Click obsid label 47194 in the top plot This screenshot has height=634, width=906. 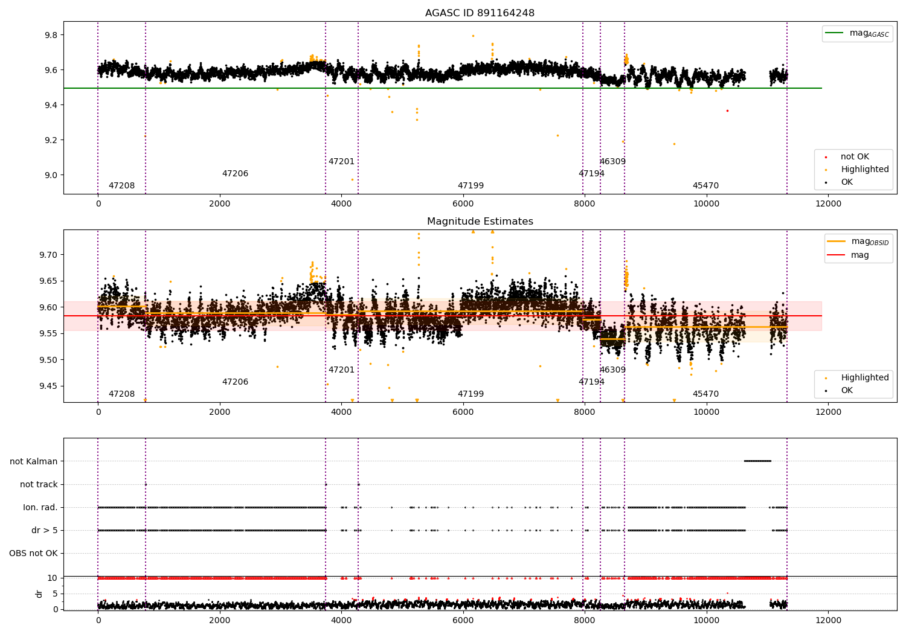point(591,174)
